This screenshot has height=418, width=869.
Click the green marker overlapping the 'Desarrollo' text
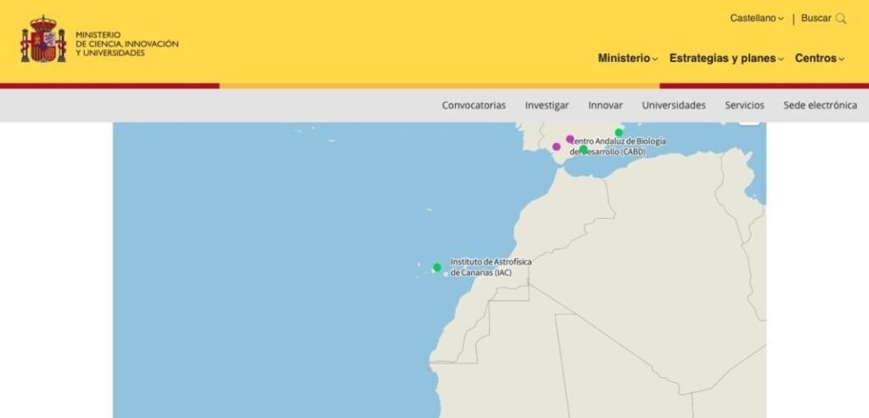pos(584,150)
